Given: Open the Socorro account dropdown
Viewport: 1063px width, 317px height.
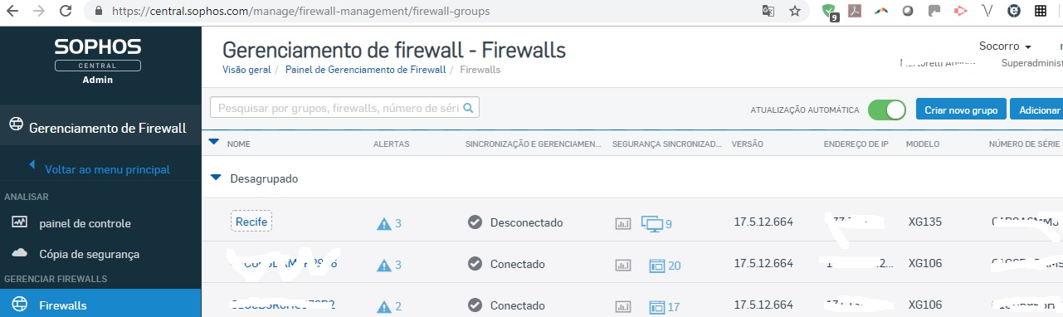Looking at the screenshot, I should (x=1006, y=46).
